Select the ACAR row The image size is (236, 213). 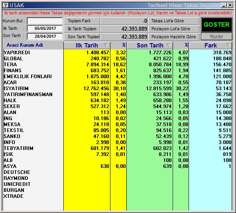pyautogui.click(x=117, y=83)
